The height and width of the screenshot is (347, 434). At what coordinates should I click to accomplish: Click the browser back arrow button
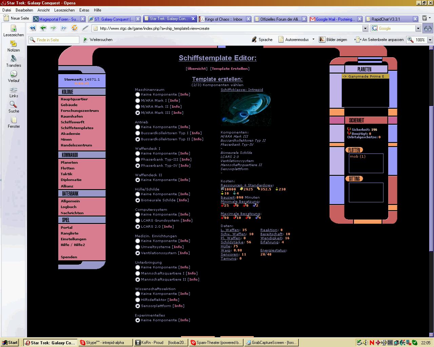click(x=43, y=28)
